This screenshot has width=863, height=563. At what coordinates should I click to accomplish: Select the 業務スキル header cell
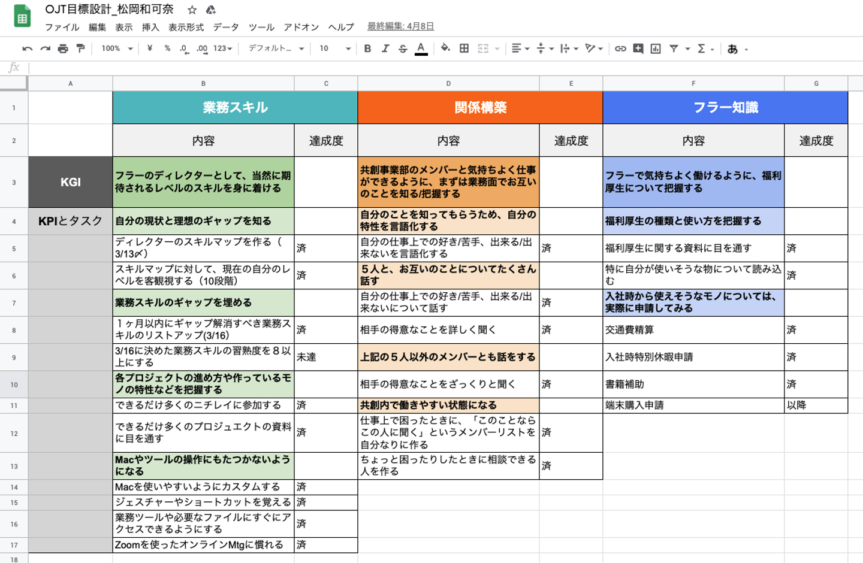[x=235, y=108]
